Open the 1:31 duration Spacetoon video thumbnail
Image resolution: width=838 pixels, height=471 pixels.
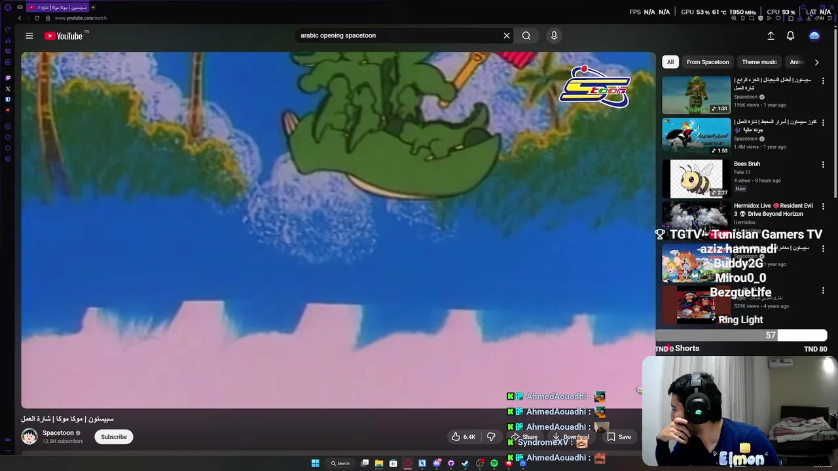click(x=696, y=95)
